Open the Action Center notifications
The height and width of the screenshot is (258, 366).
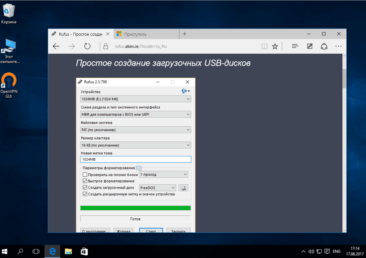pos(327,252)
